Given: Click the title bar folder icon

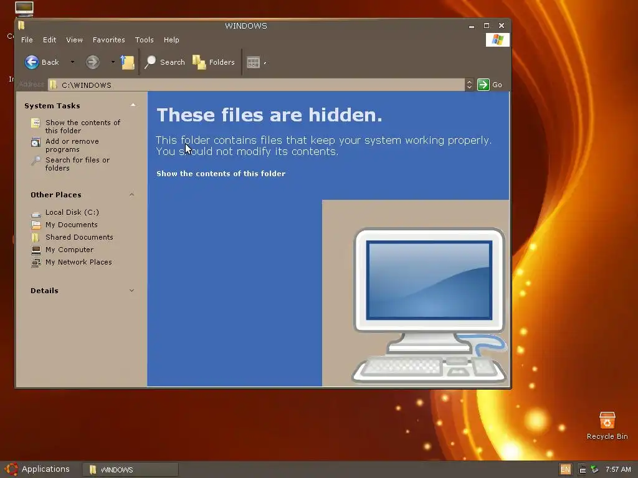Looking at the screenshot, I should coord(21,26).
